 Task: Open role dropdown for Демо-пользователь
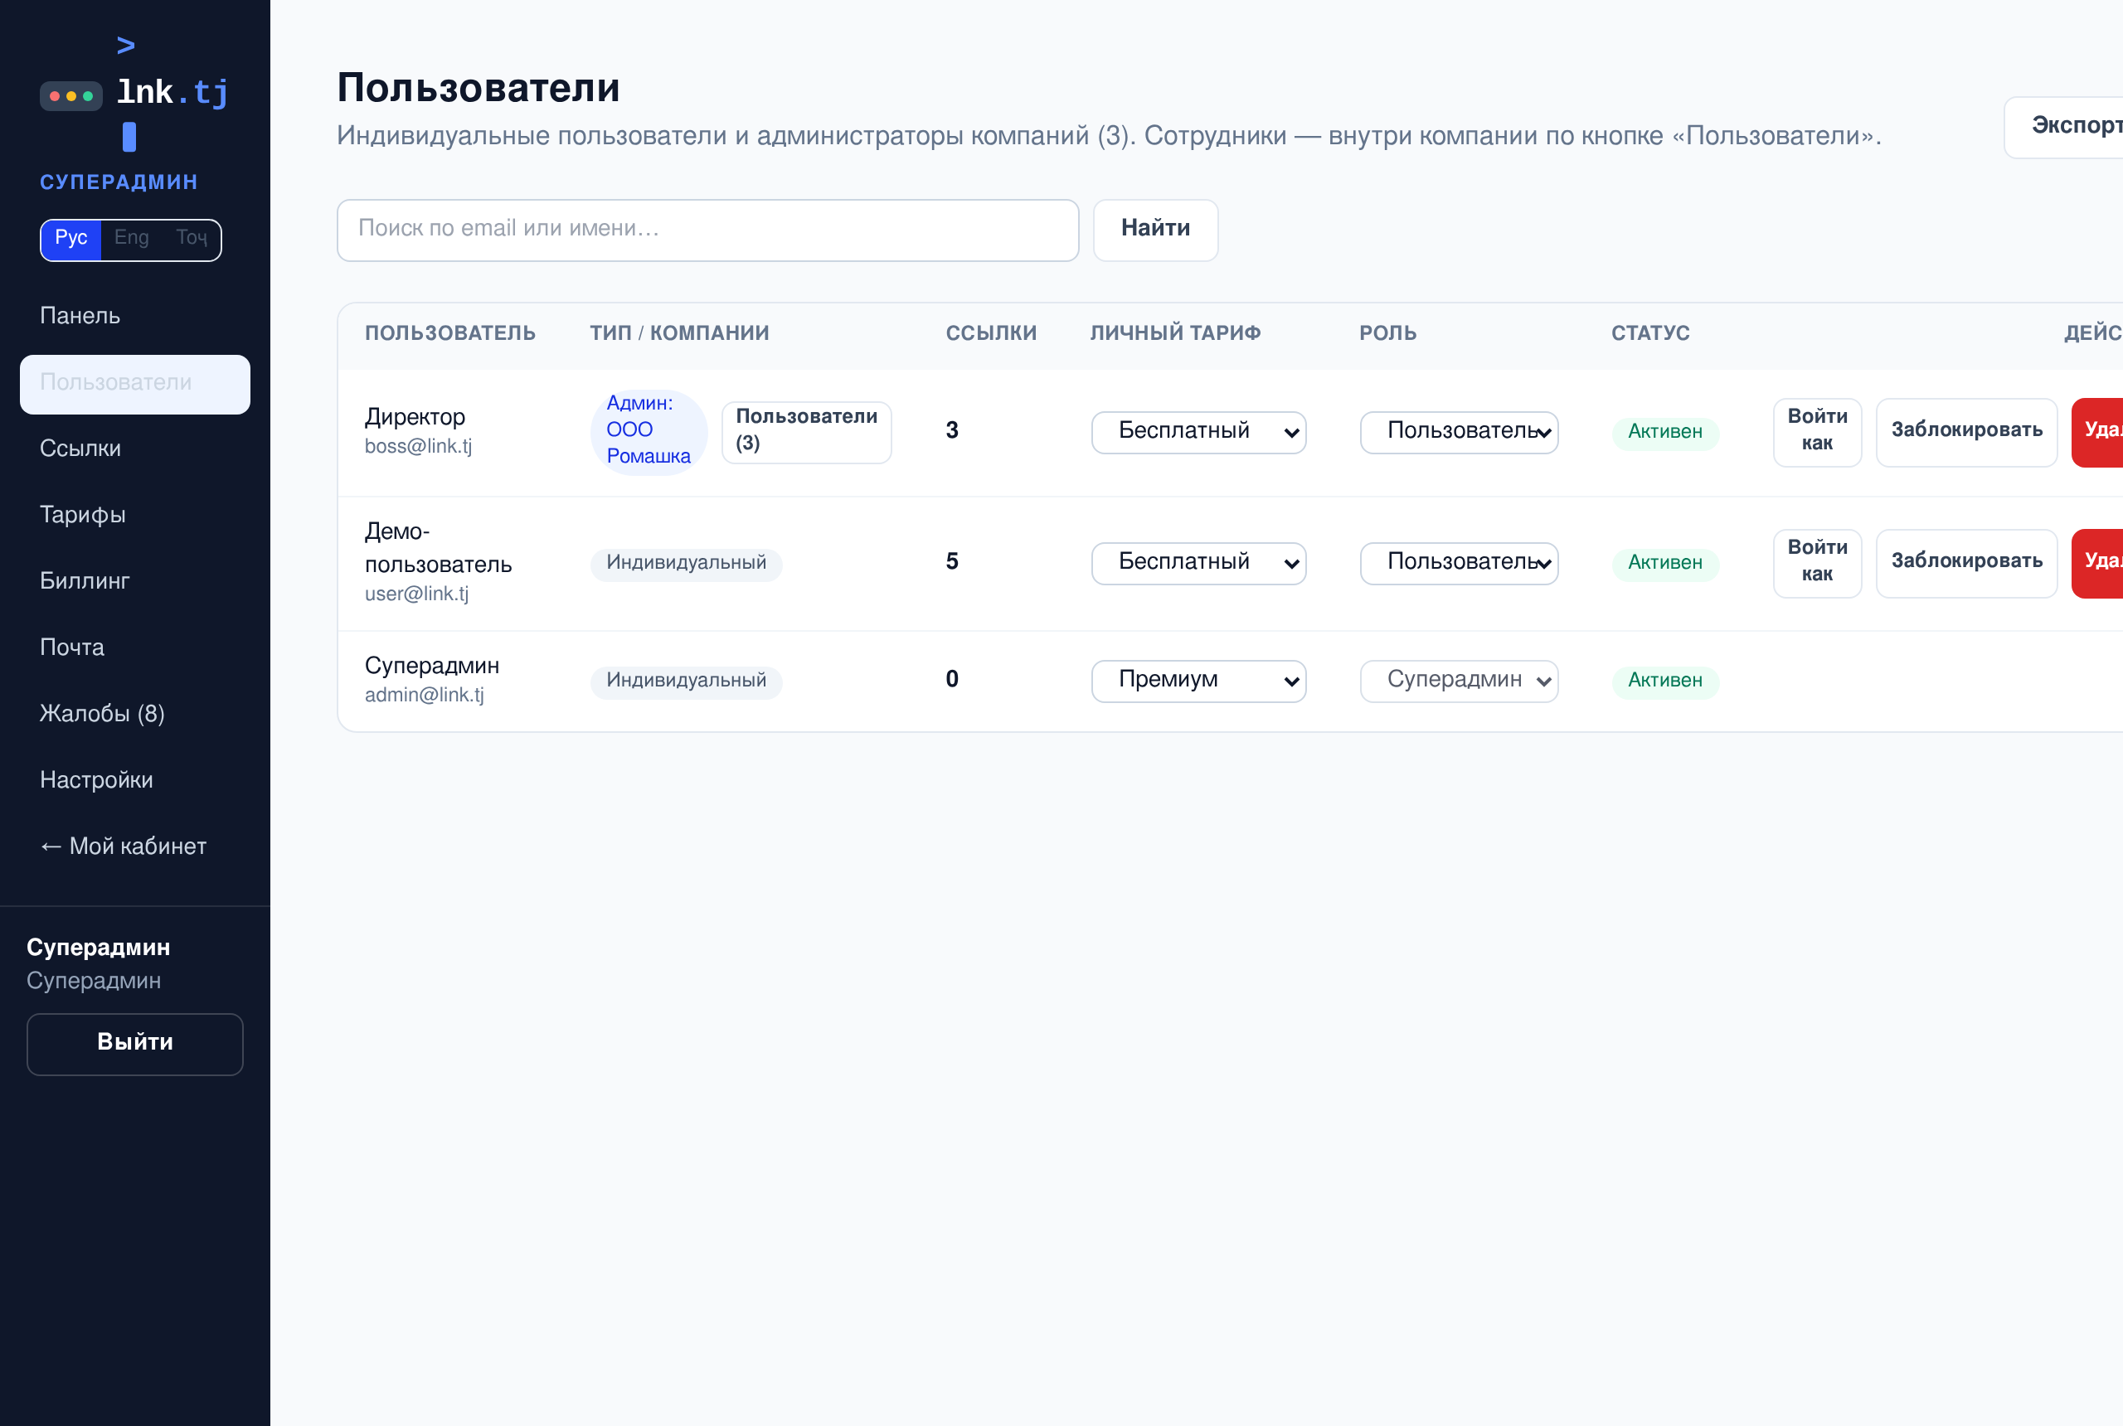pos(1458,563)
